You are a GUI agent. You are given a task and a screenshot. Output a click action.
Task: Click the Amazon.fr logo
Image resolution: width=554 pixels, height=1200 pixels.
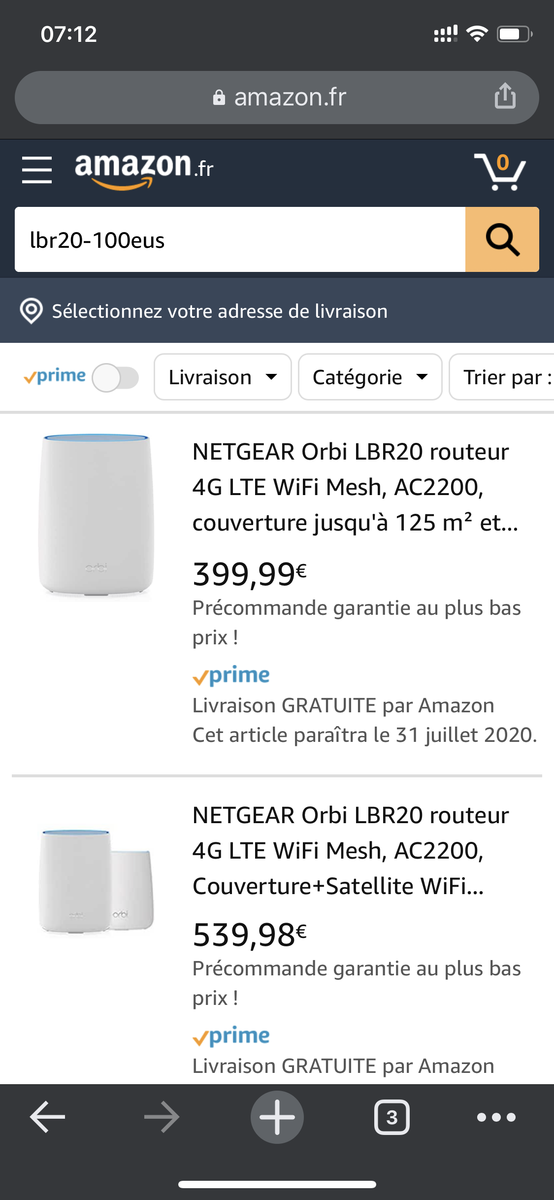tap(144, 170)
